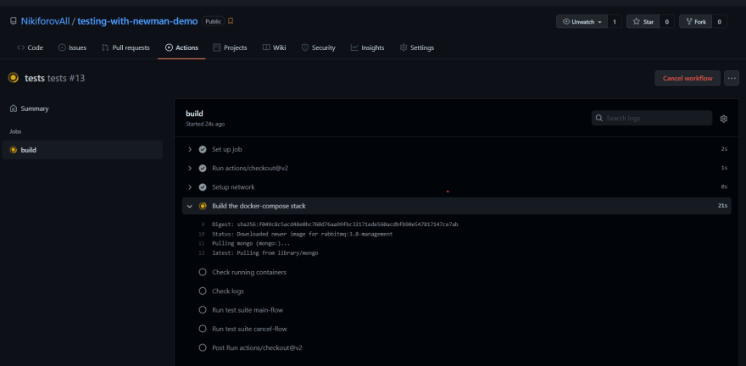The width and height of the screenshot is (746, 366).
Task: Click the 21s duration of the build step
Action: [722, 206]
